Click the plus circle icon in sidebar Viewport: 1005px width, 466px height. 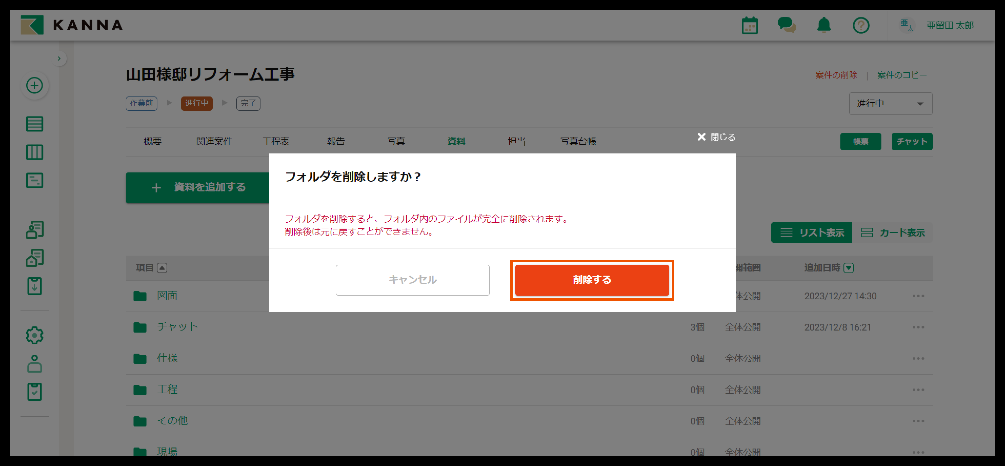tap(34, 85)
